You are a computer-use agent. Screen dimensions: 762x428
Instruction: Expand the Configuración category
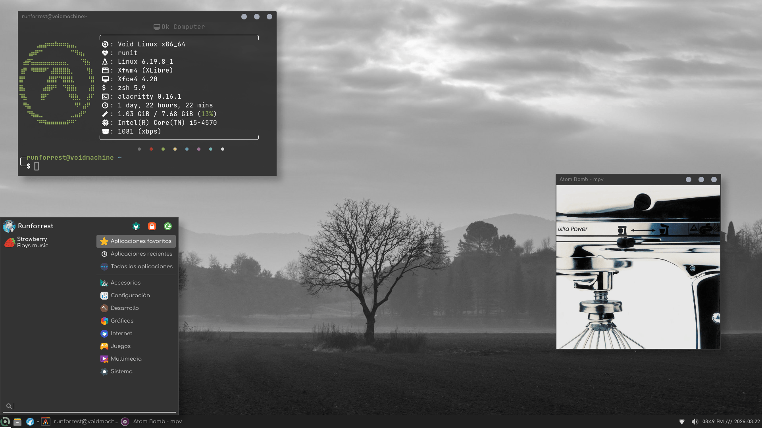pyautogui.click(x=130, y=296)
